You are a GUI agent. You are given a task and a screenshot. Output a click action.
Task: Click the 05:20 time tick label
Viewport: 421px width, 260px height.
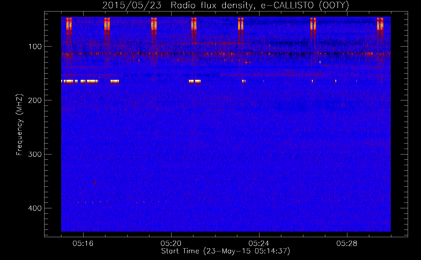click(x=171, y=244)
